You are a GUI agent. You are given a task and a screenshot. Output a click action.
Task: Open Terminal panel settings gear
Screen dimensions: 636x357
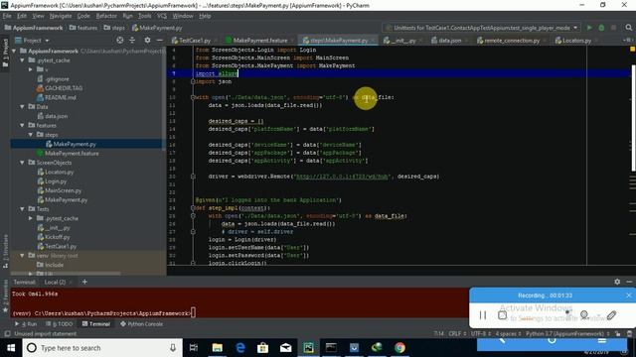(617, 282)
